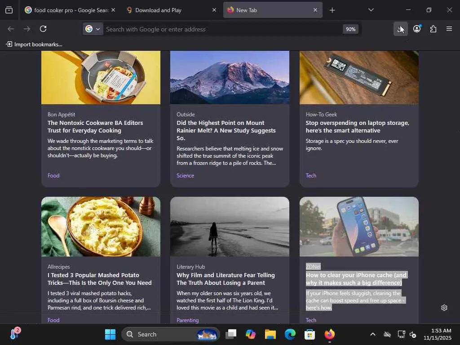Open the Mashed Potato Tricks article
This screenshot has height=345, width=460.
[x=99, y=279]
